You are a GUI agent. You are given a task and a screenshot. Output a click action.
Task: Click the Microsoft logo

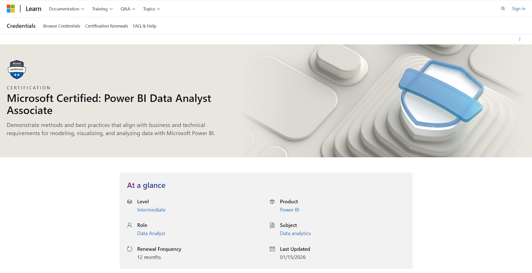pyautogui.click(x=11, y=9)
